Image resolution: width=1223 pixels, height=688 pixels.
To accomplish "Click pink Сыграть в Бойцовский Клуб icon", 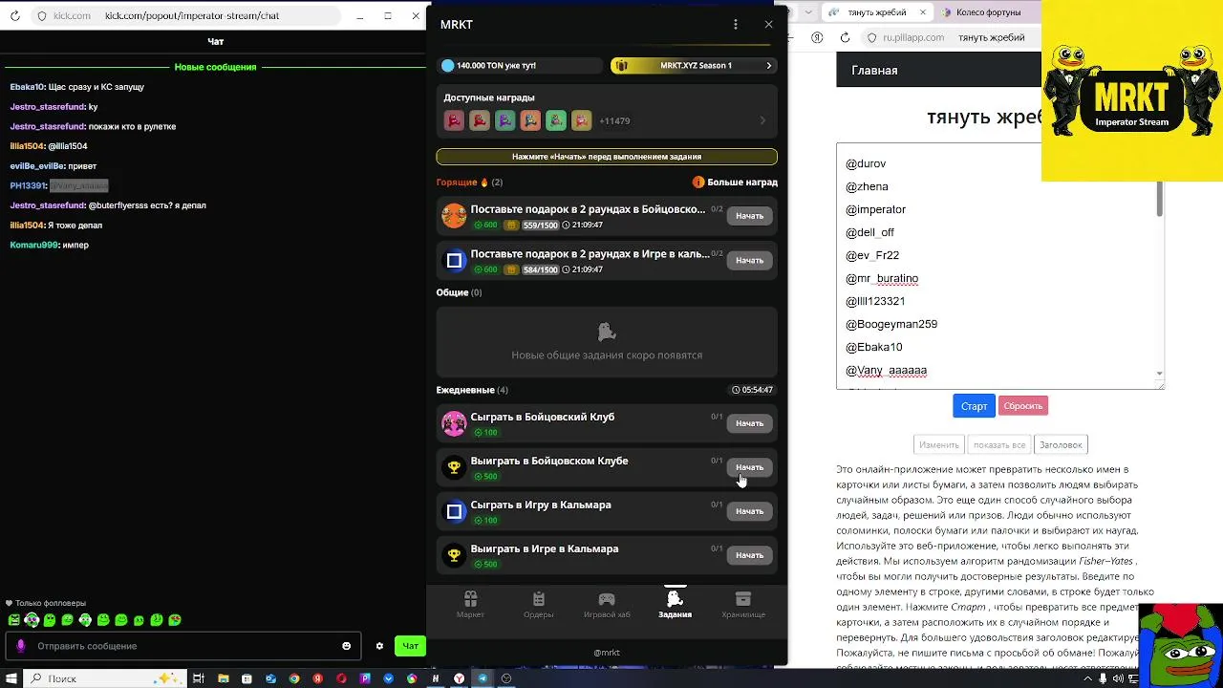I will (x=454, y=423).
